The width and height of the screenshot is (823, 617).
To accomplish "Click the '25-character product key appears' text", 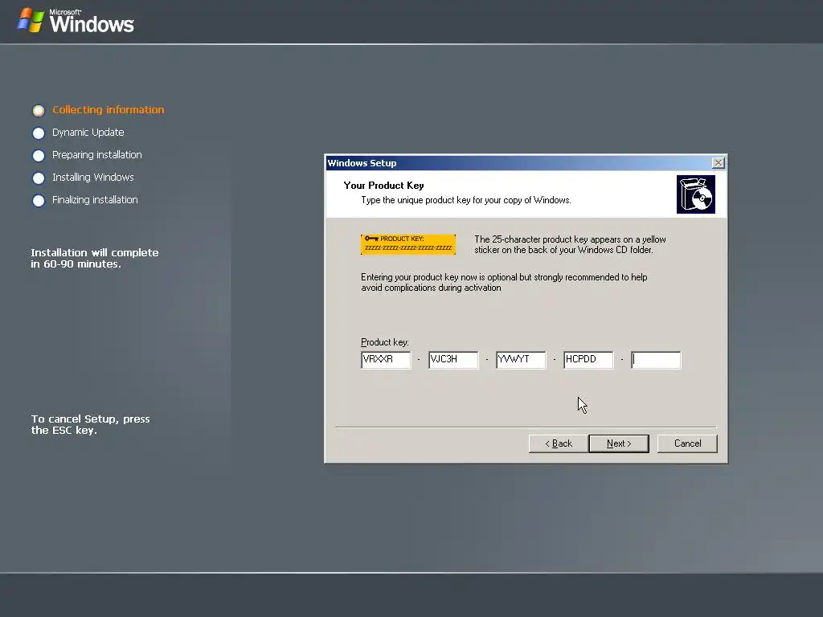I will coord(570,244).
